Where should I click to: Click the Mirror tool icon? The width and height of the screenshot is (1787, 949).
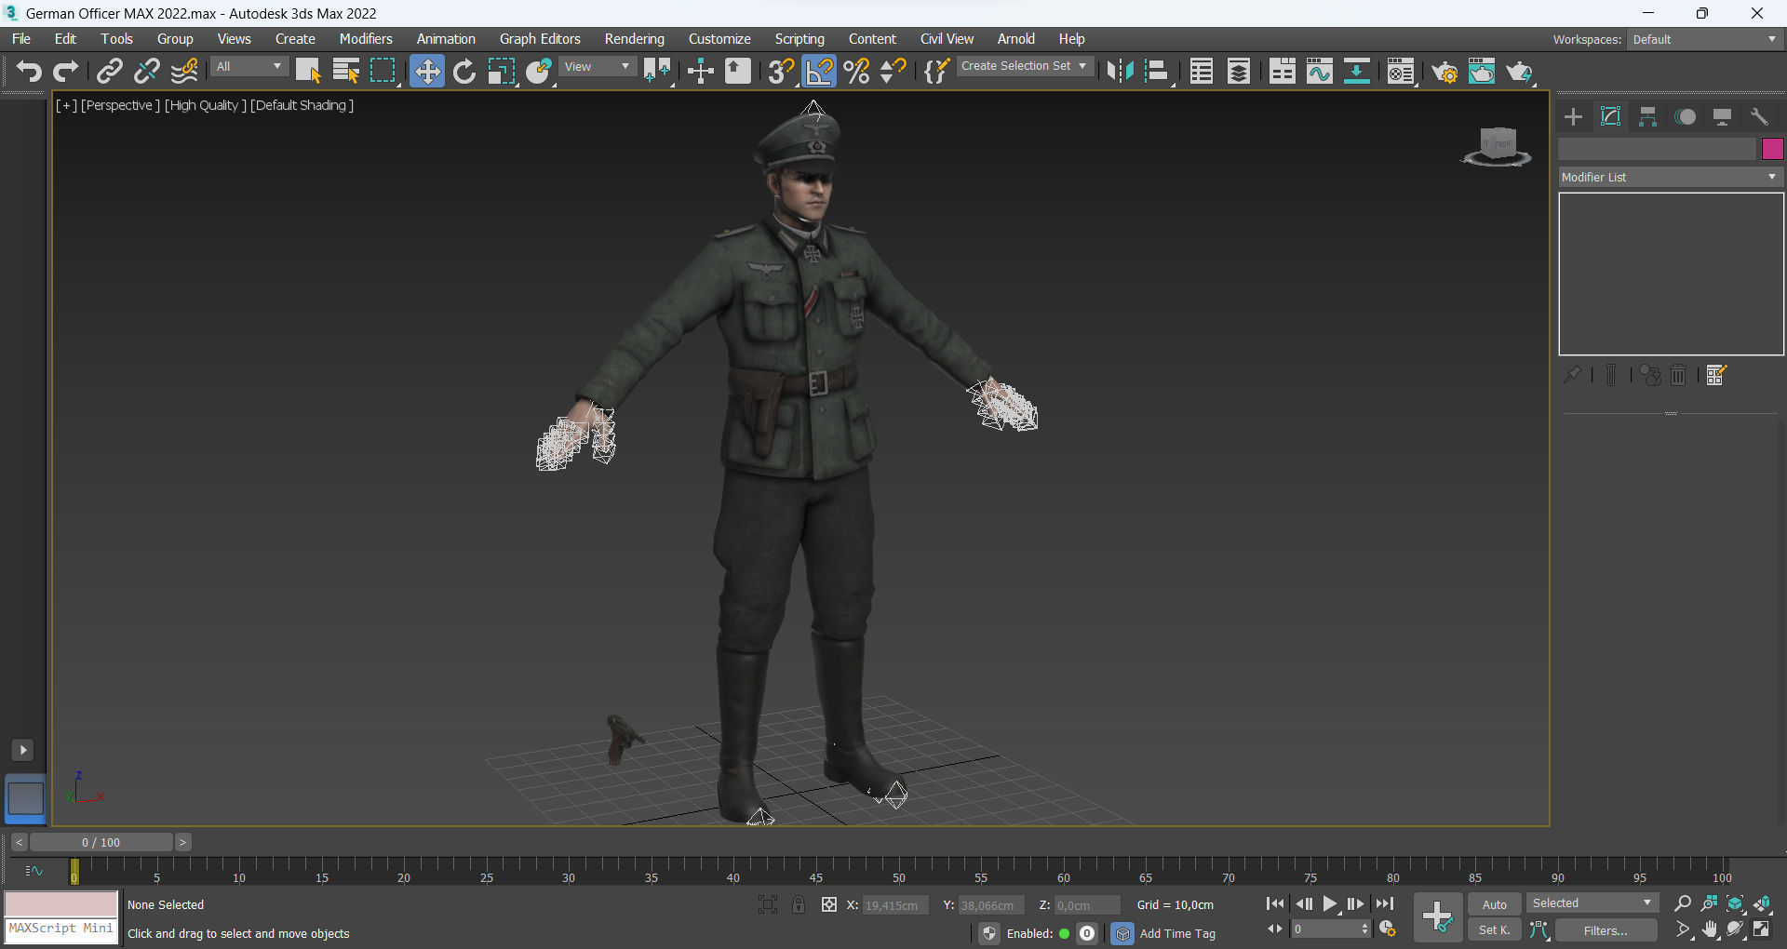(1120, 72)
